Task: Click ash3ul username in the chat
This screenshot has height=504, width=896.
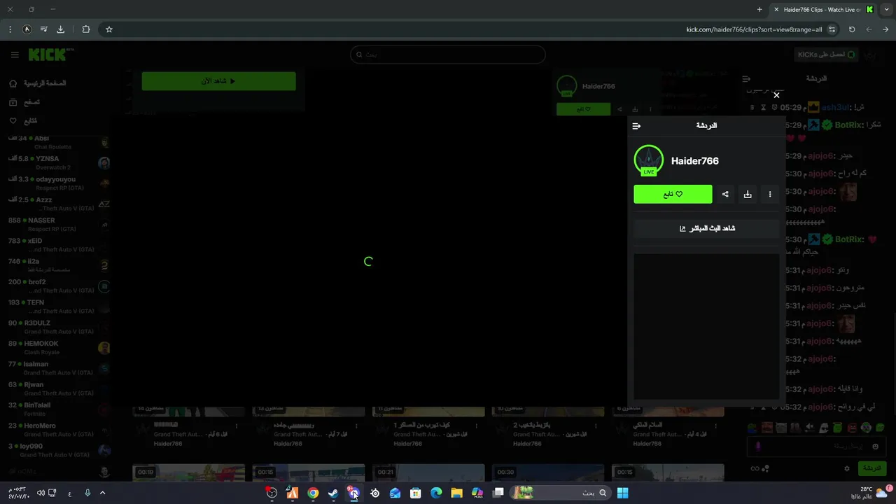Action: click(x=835, y=107)
